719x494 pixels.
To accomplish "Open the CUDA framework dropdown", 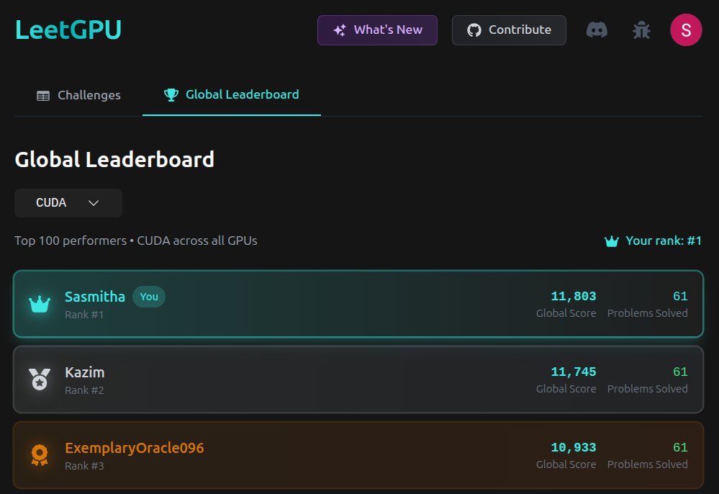I will (x=68, y=203).
